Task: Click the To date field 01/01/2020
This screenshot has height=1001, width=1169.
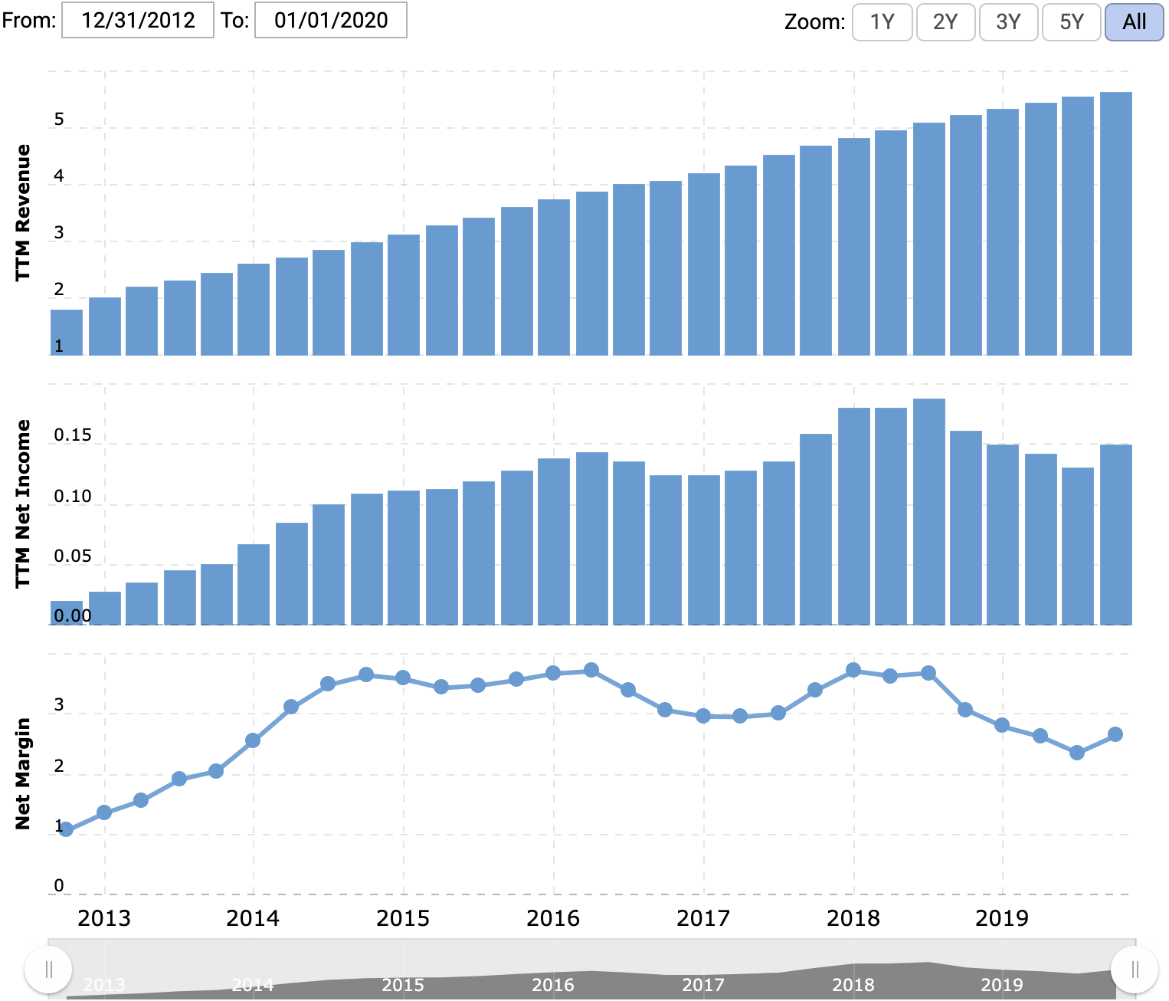Action: coord(331,20)
